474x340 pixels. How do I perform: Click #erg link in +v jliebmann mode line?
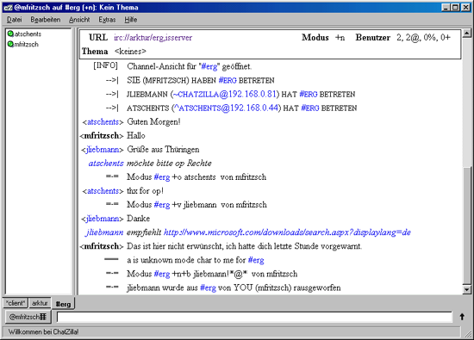(x=162, y=205)
